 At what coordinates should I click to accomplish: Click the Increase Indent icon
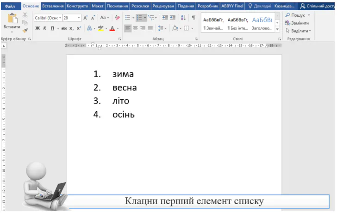click(x=173, y=18)
